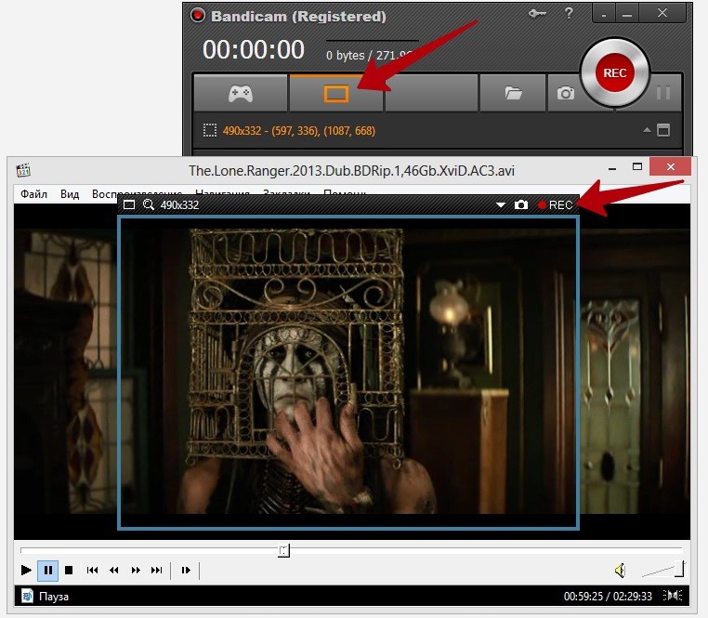
Task: Click the Bandicam red record logo icon
Action: pos(197,16)
